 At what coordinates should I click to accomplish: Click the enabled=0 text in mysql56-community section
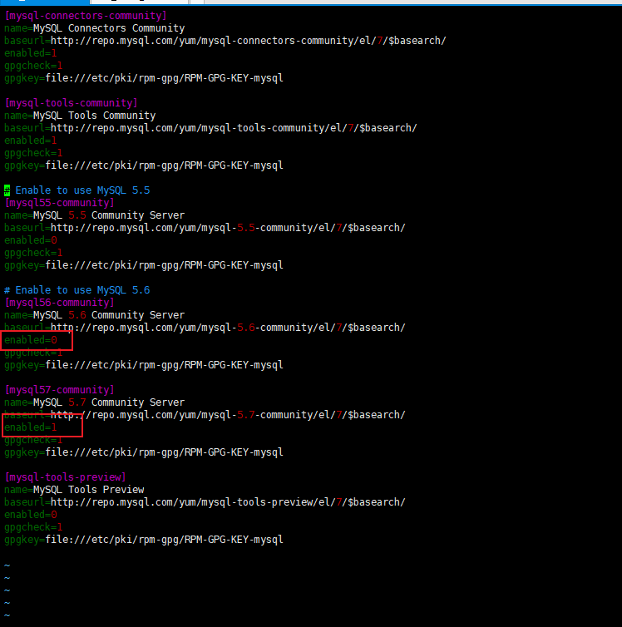click(31, 340)
